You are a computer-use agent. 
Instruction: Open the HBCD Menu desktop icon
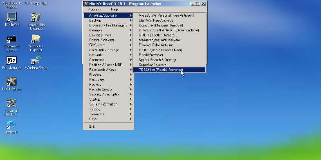click(x=12, y=82)
